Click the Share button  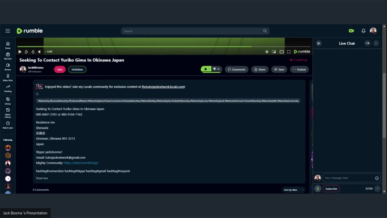(x=260, y=69)
